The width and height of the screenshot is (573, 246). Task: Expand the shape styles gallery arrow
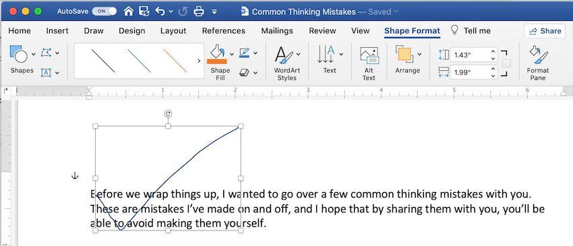(x=199, y=61)
